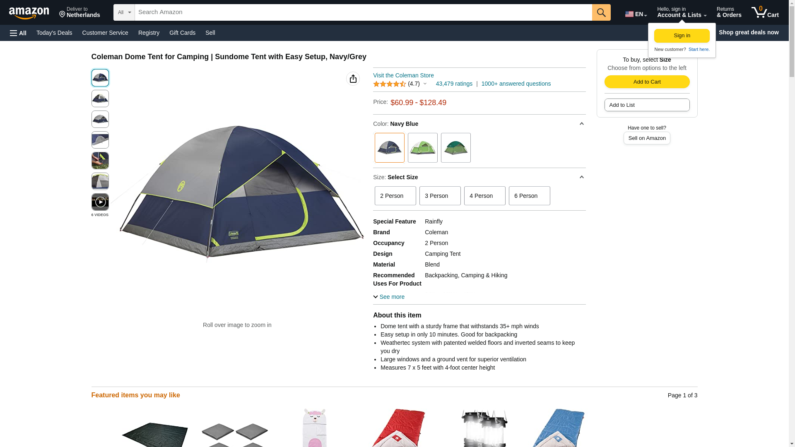Visit the Coleman Store link
This screenshot has height=447, width=795.
[x=403, y=75]
